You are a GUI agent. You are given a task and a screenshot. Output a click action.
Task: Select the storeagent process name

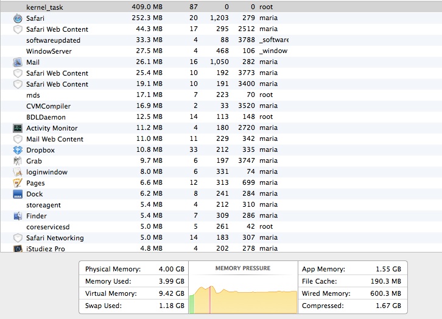(43, 205)
